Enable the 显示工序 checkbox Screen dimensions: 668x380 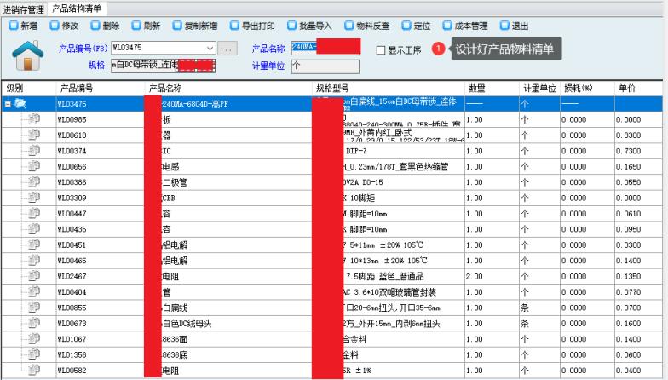(x=382, y=50)
